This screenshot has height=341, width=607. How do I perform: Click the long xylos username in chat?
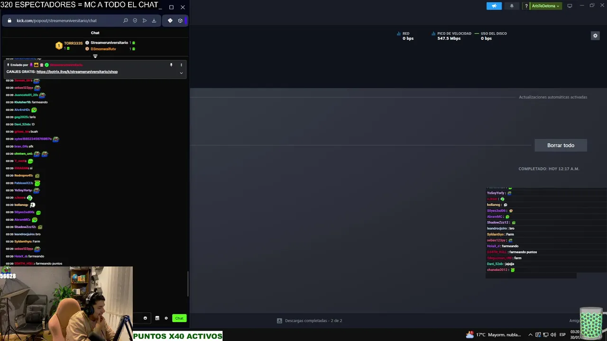click(x=32, y=139)
